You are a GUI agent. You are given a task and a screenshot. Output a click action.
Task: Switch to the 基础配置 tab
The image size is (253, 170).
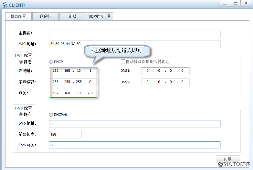[x=18, y=16]
